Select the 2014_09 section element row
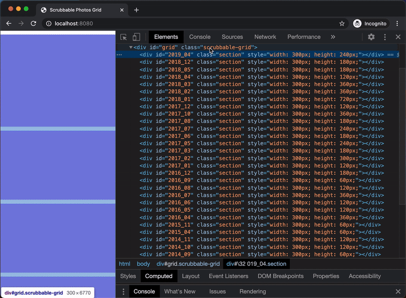Viewport: 406px width, 298px height. click(x=257, y=255)
